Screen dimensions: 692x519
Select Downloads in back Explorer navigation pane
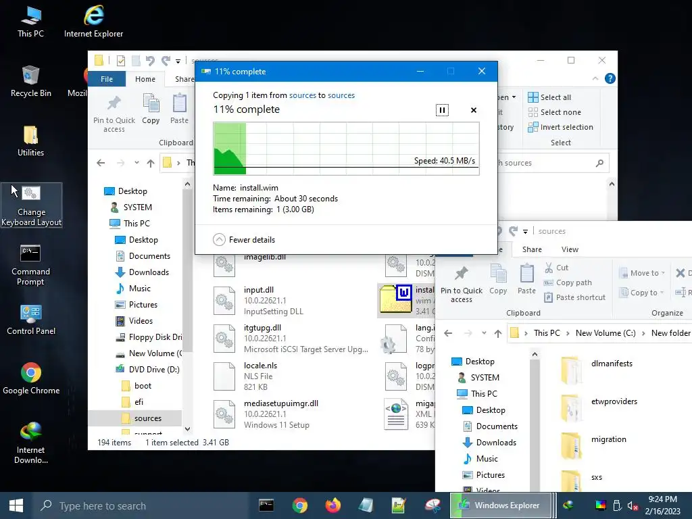point(142,272)
